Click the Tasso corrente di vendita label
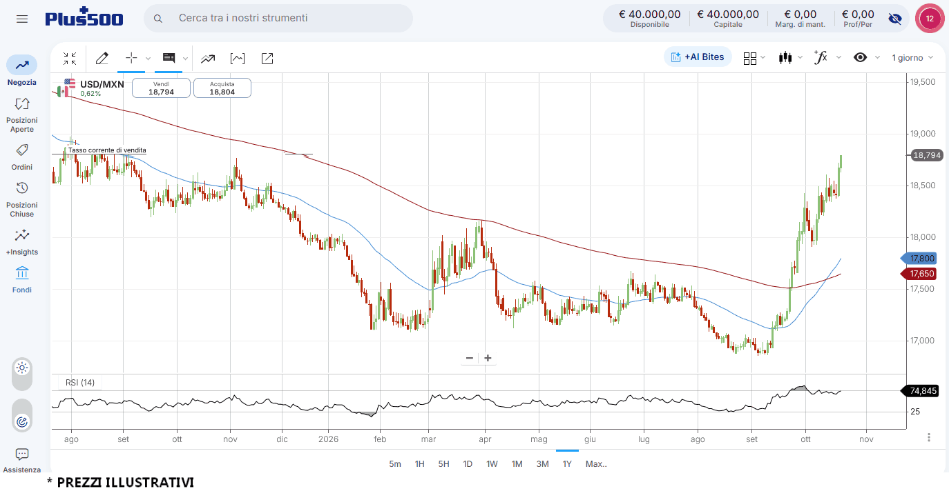 point(107,150)
